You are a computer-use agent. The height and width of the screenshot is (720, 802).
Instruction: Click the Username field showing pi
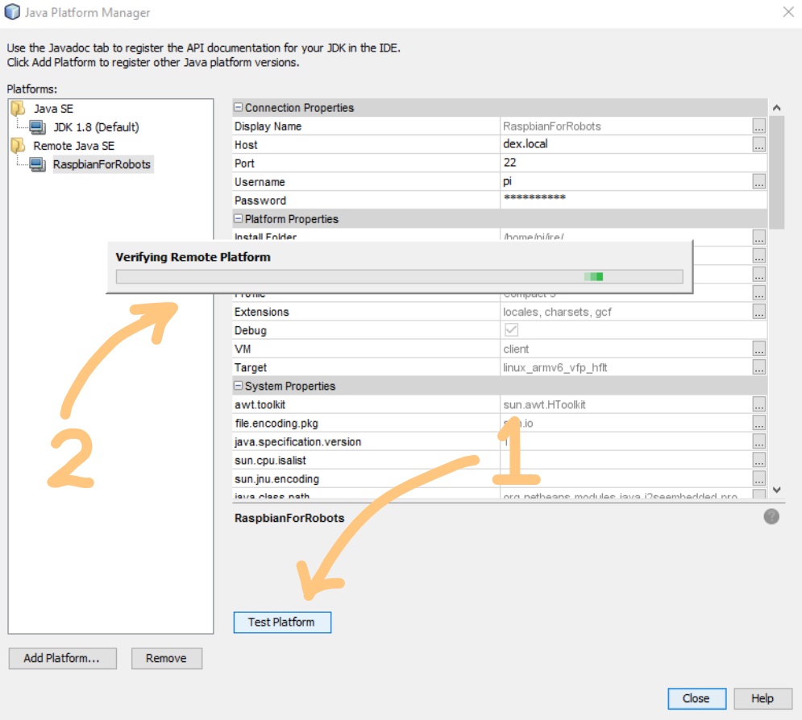click(x=626, y=181)
